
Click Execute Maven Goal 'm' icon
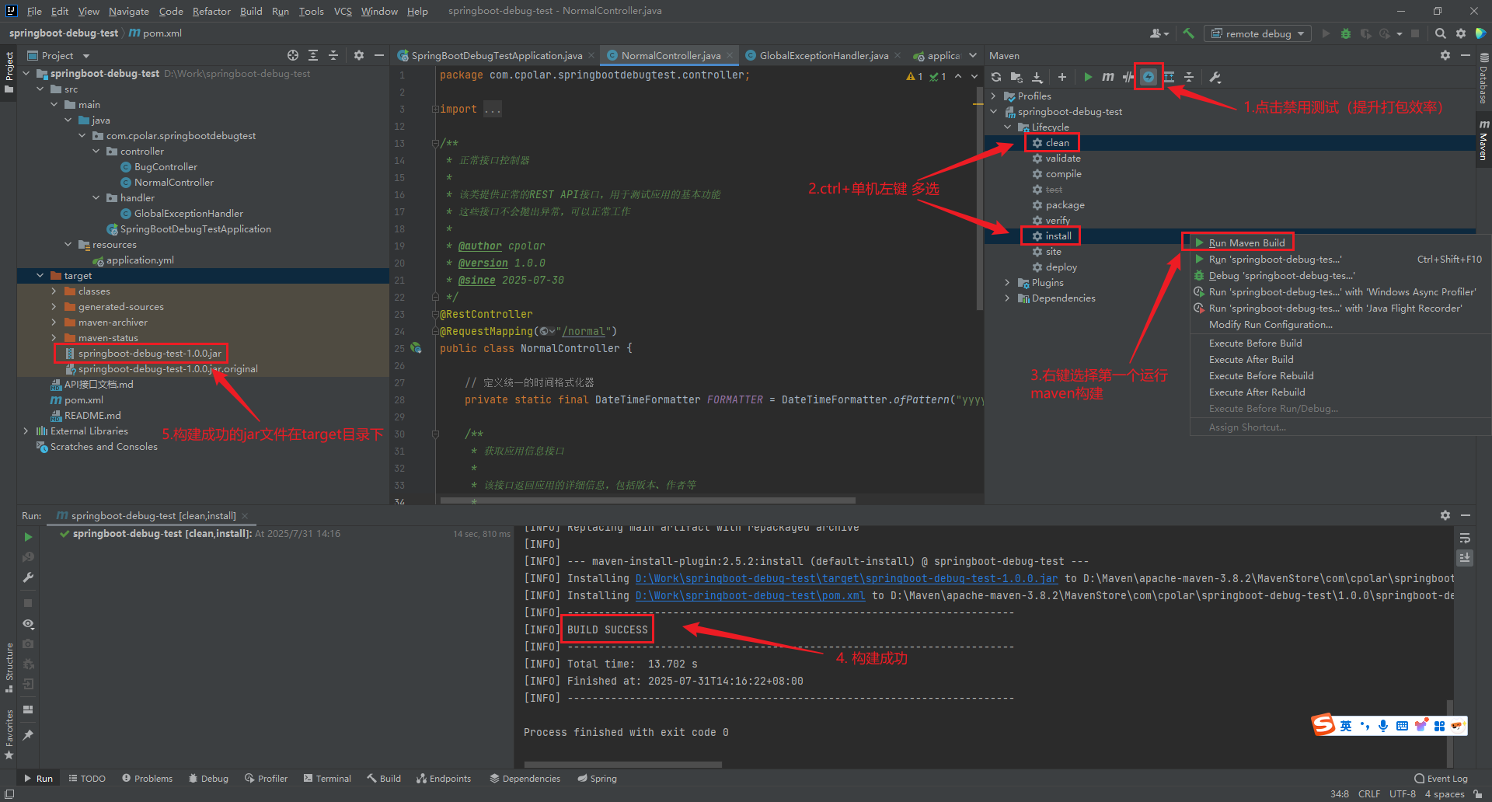click(x=1107, y=77)
